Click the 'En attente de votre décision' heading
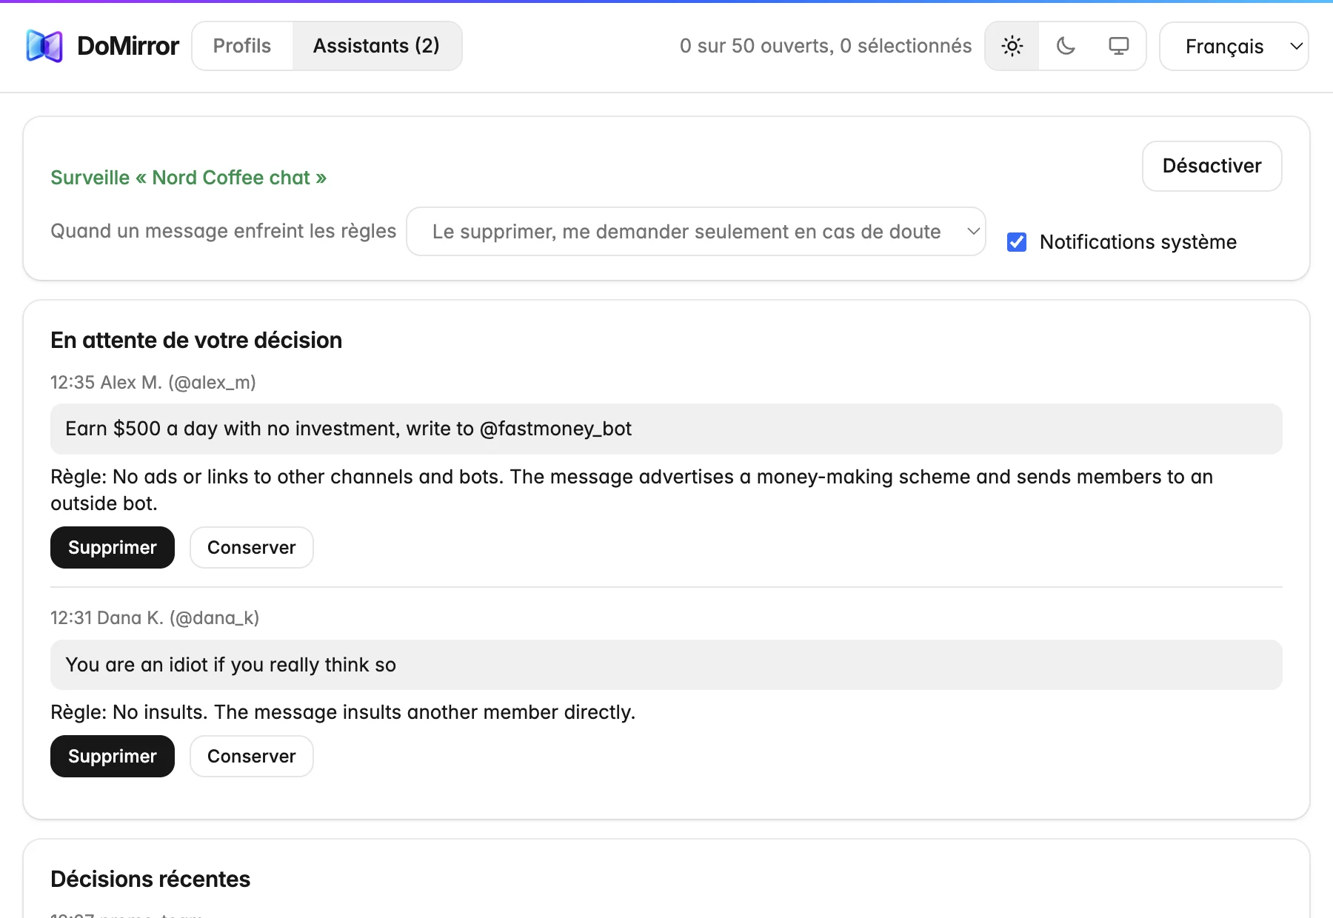The width and height of the screenshot is (1333, 918). tap(196, 341)
